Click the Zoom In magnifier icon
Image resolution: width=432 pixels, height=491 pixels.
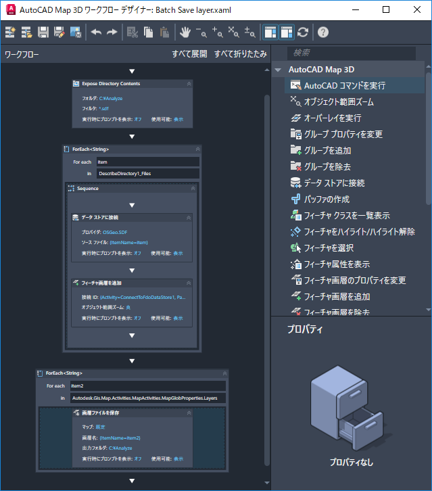point(218,32)
